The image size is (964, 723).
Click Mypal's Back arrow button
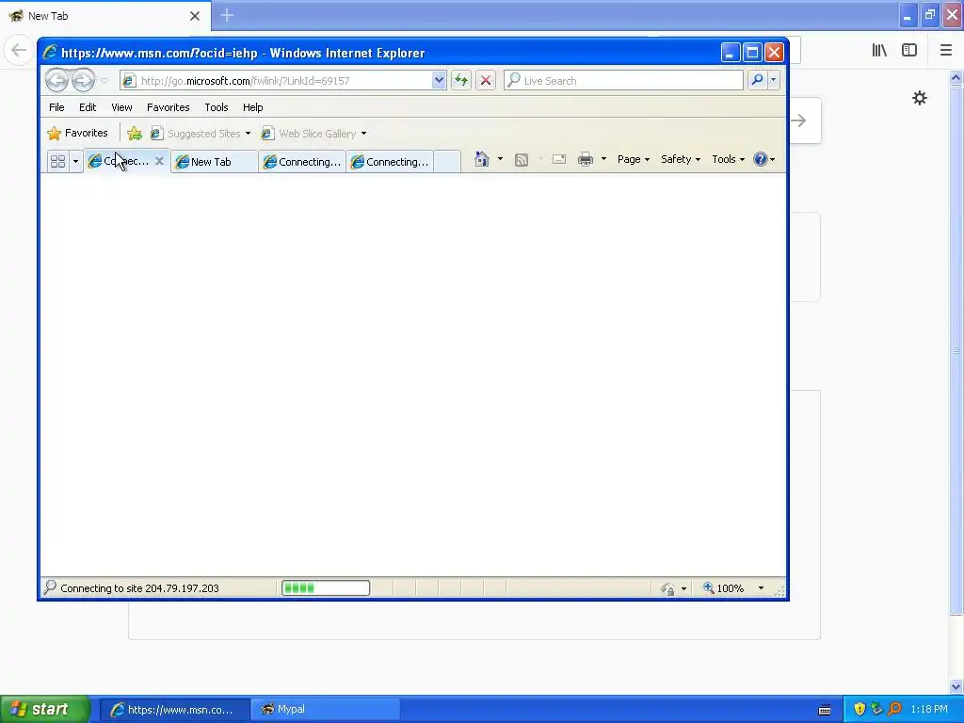(19, 50)
